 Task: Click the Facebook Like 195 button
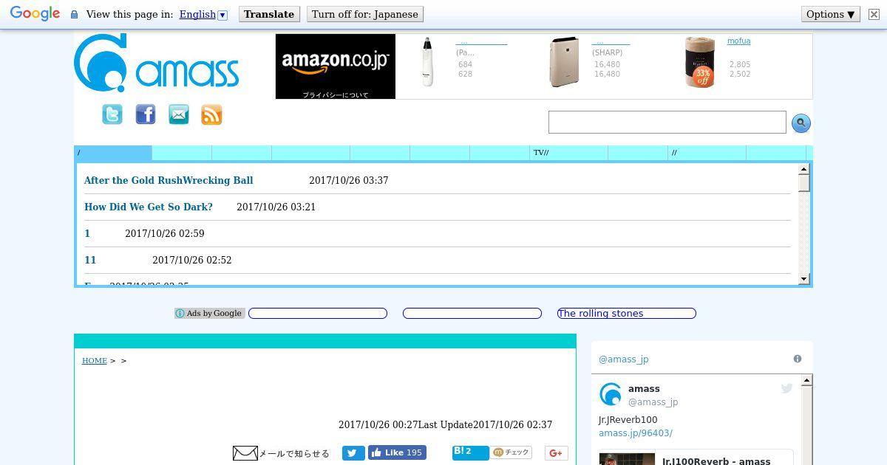[397, 452]
